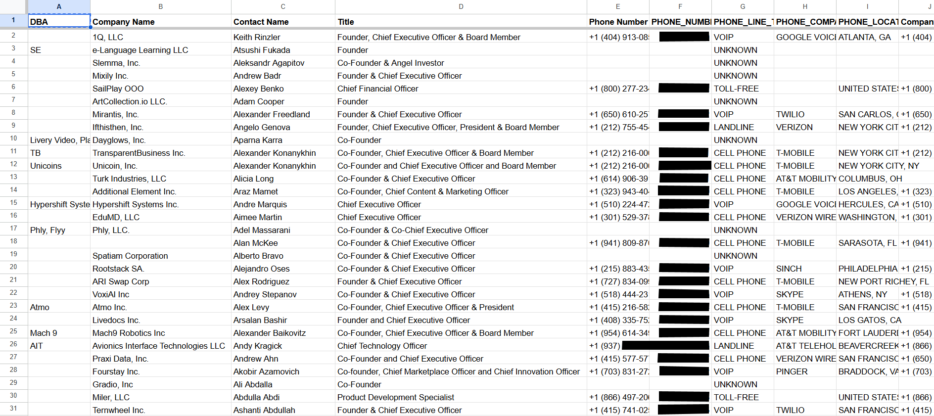934x416 pixels.
Task: Select row 26 via its row header
Action: pyautogui.click(x=13, y=344)
